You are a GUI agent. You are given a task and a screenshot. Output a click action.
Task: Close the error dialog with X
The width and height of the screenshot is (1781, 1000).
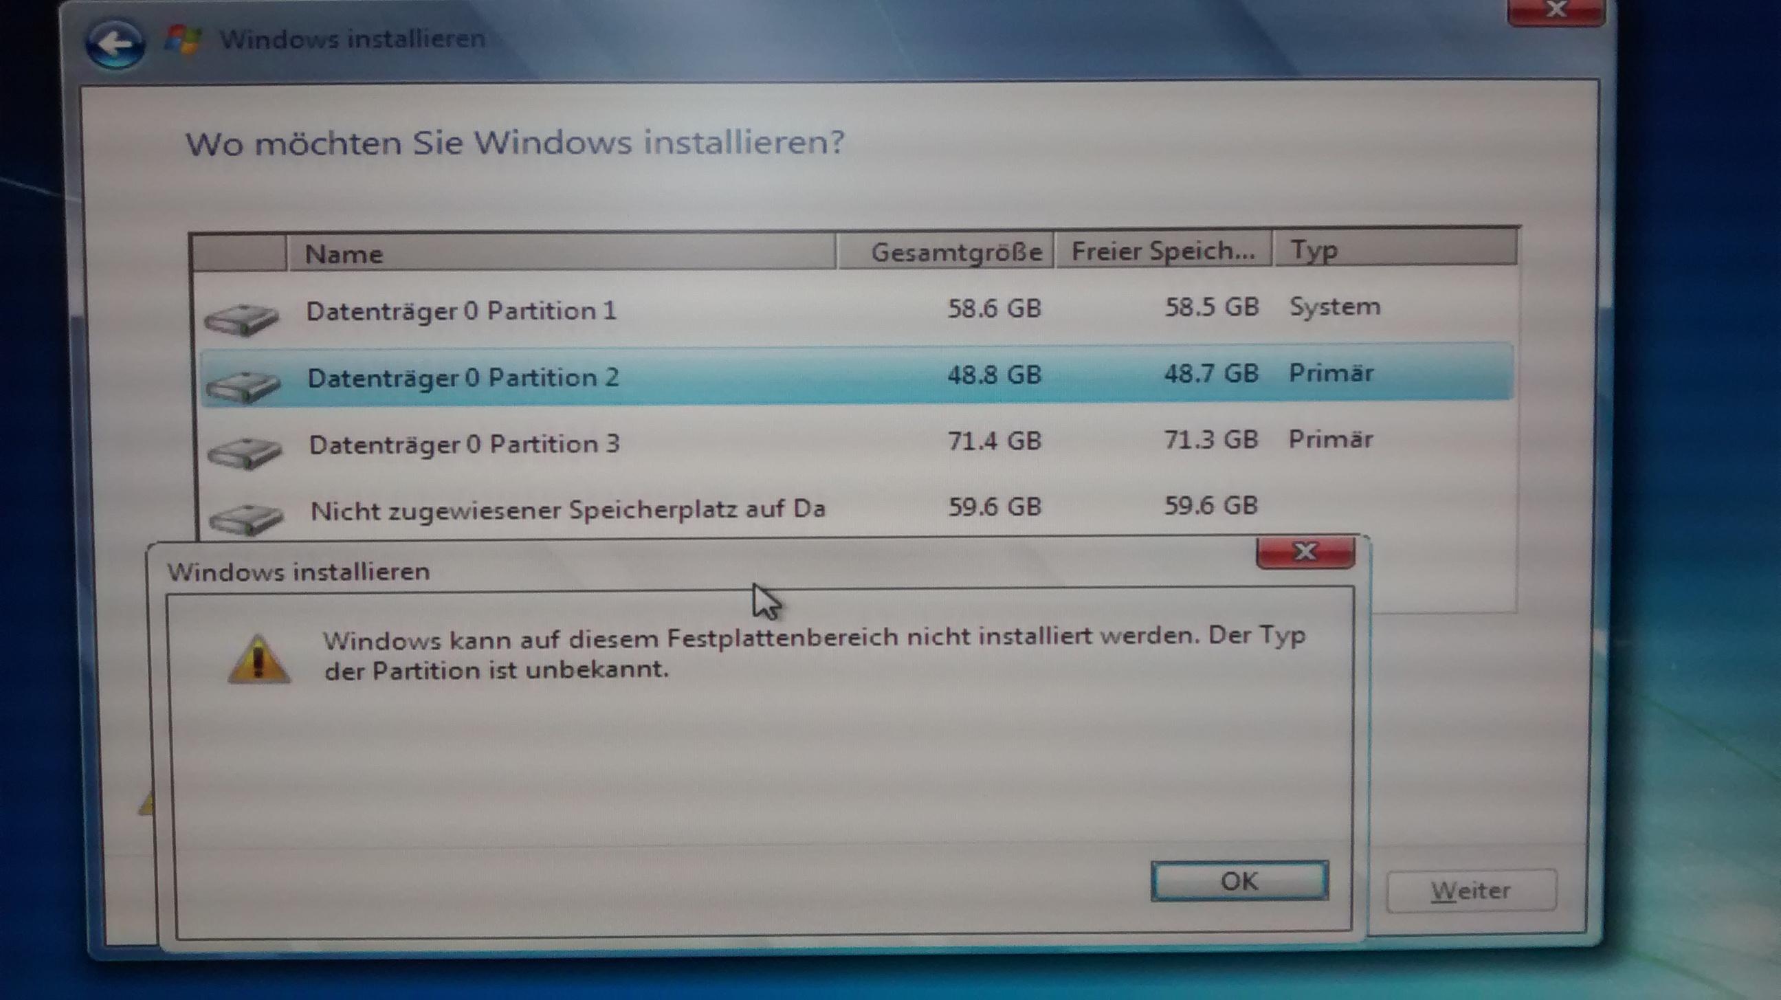click(1305, 551)
